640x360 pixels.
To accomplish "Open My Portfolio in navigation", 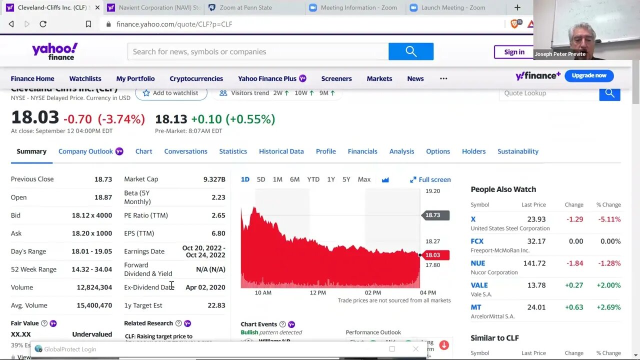I will 135,78.
